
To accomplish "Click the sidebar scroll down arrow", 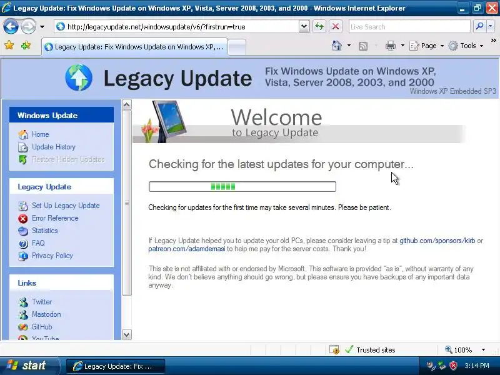I will click(x=127, y=335).
